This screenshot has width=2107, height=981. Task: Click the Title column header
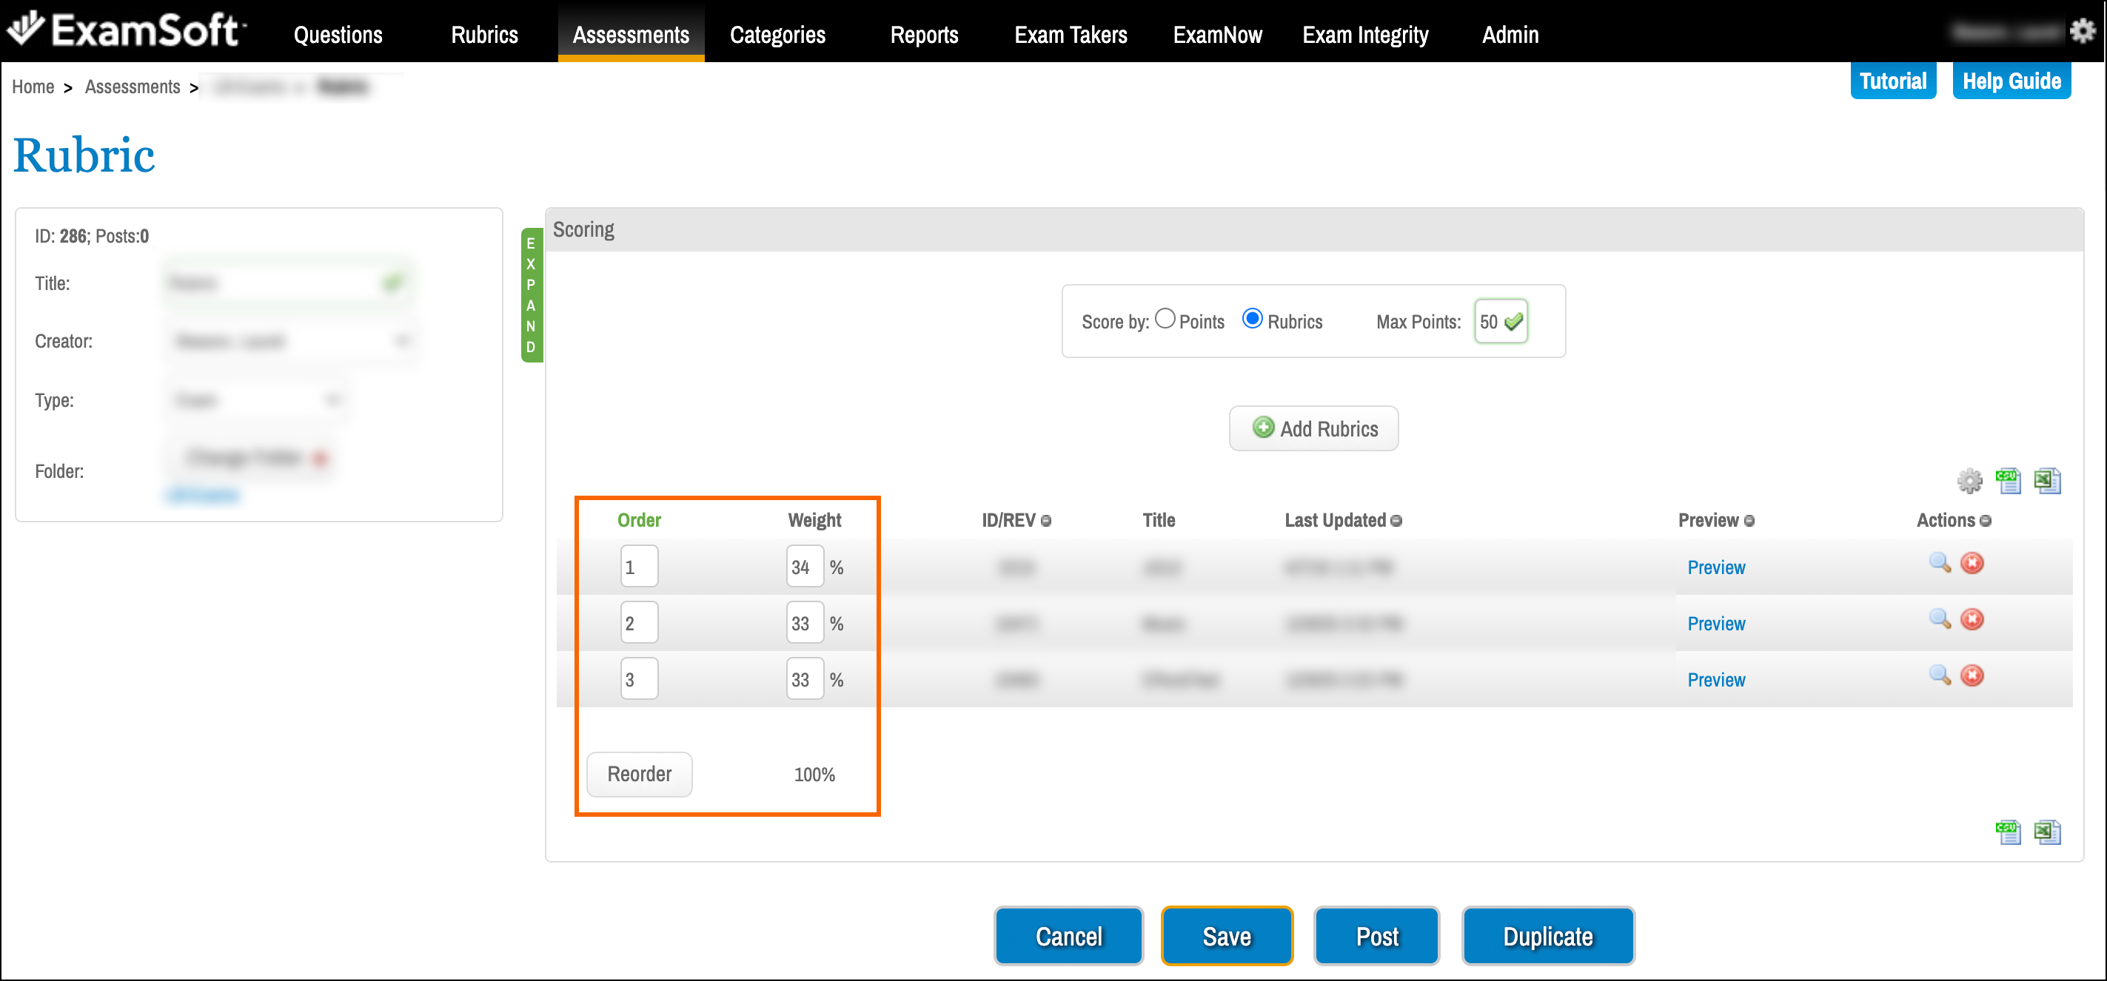(x=1158, y=520)
